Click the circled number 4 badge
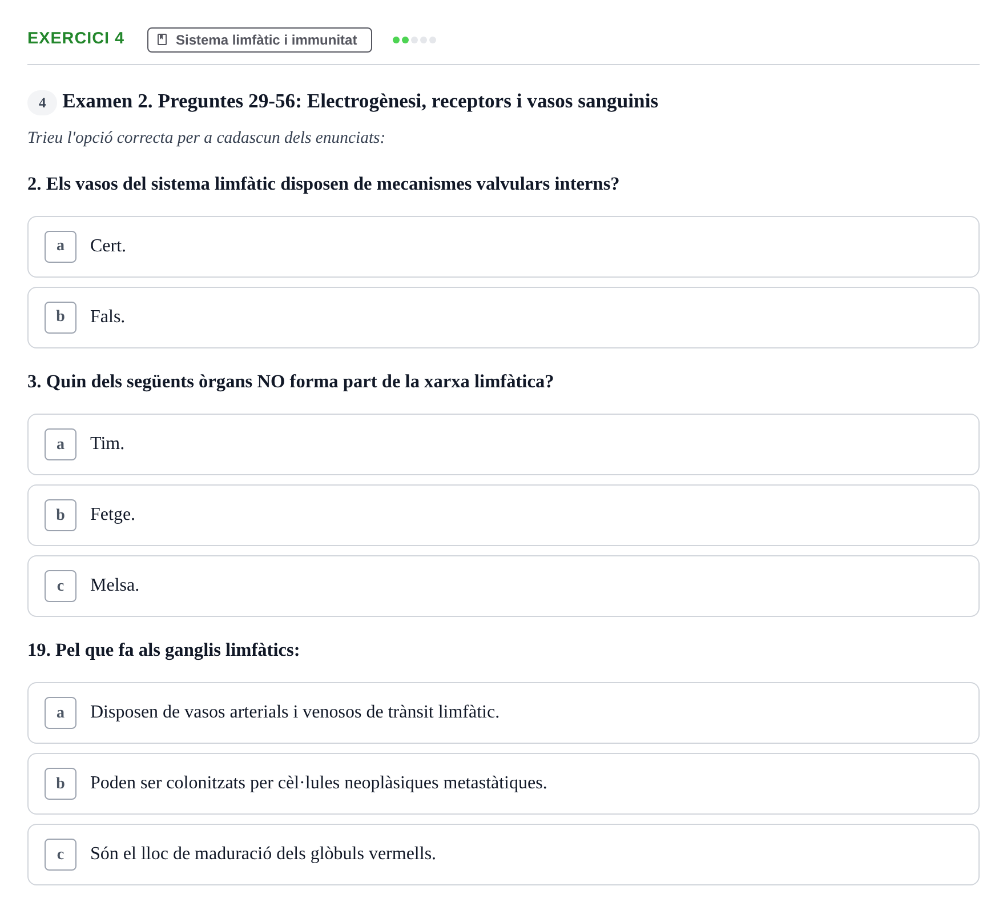Image resolution: width=1007 pixels, height=914 pixels. click(x=42, y=103)
